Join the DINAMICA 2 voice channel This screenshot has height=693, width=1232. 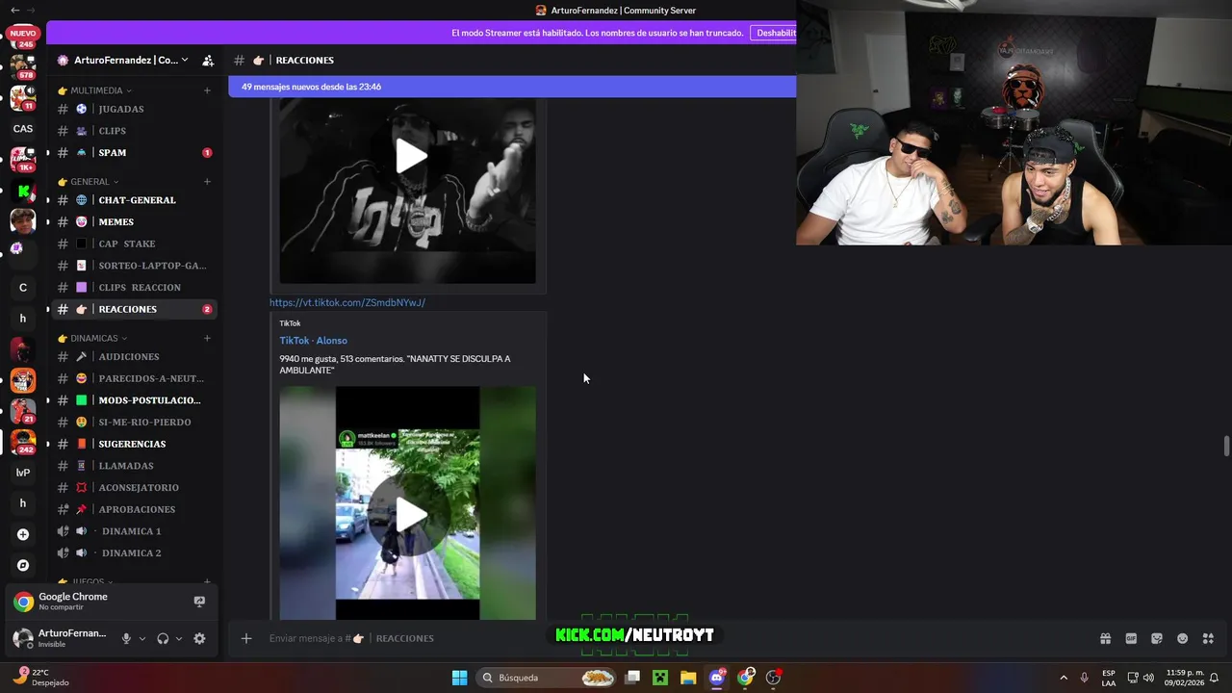[134, 552]
